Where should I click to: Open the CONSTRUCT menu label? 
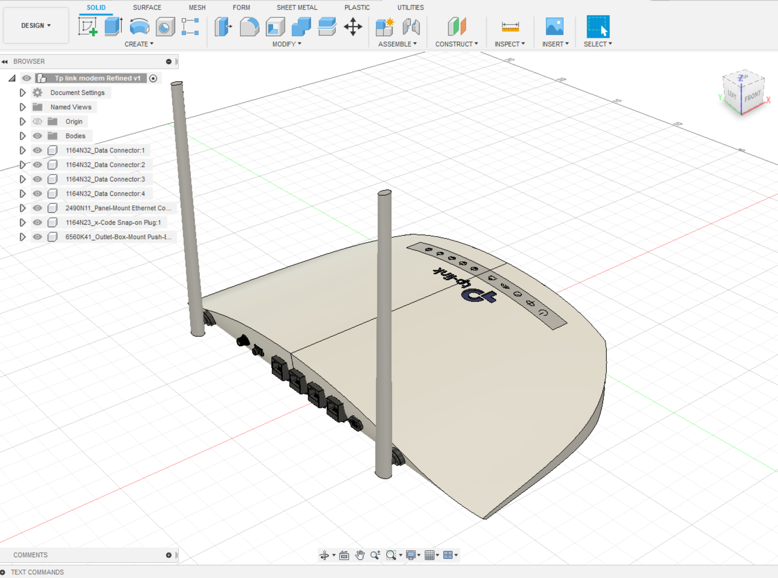click(x=456, y=44)
